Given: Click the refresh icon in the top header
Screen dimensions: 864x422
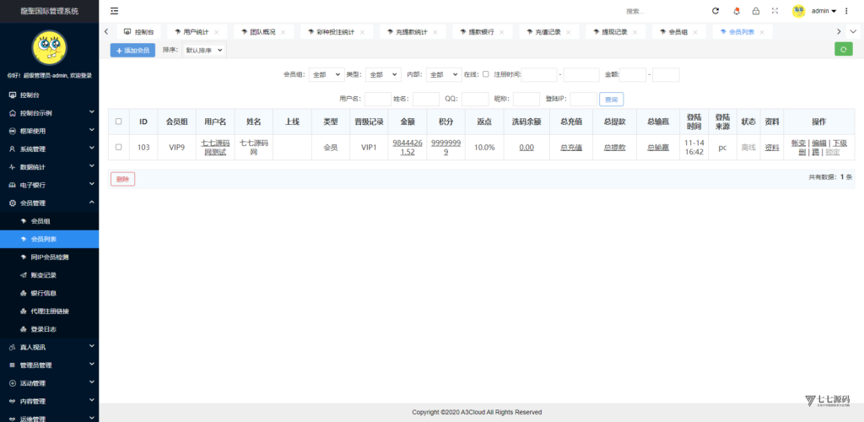Looking at the screenshot, I should click(x=715, y=11).
